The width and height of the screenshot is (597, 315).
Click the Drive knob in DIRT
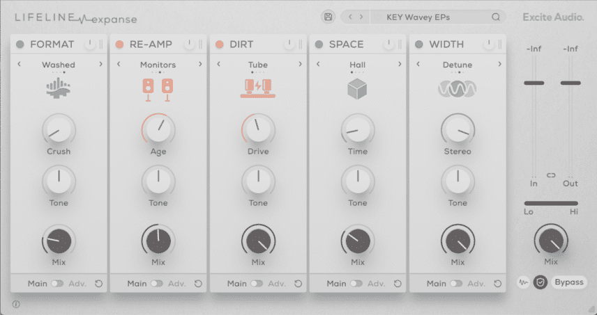tap(258, 130)
